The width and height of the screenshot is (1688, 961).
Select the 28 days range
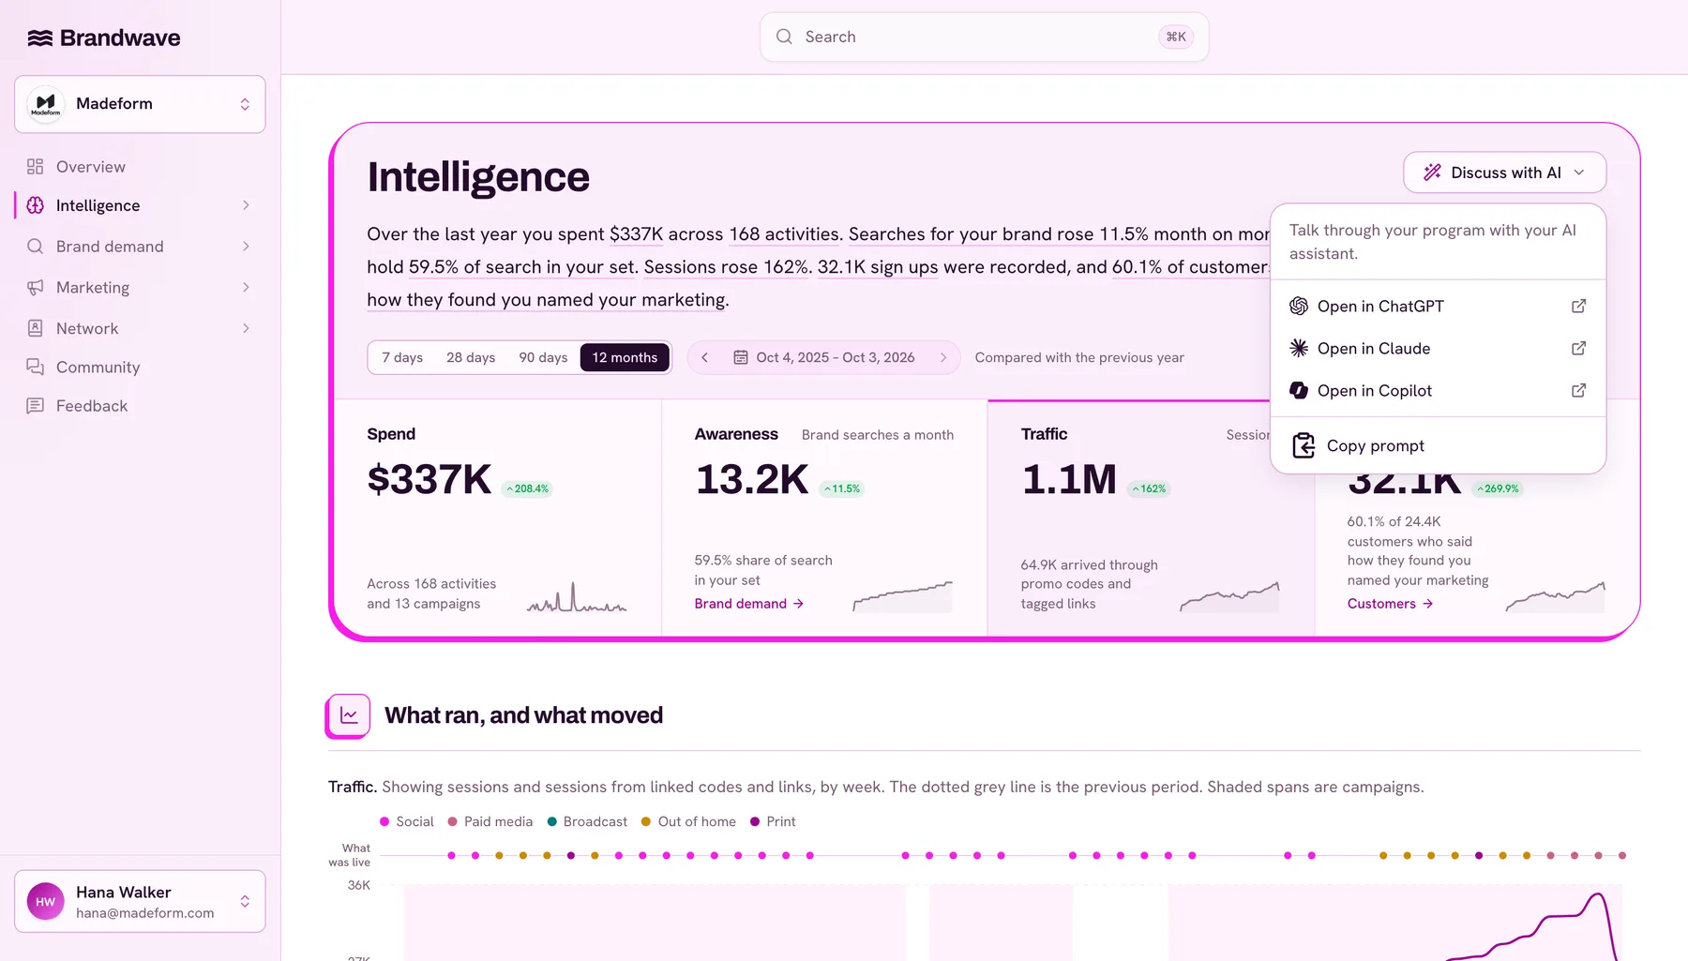(x=471, y=357)
